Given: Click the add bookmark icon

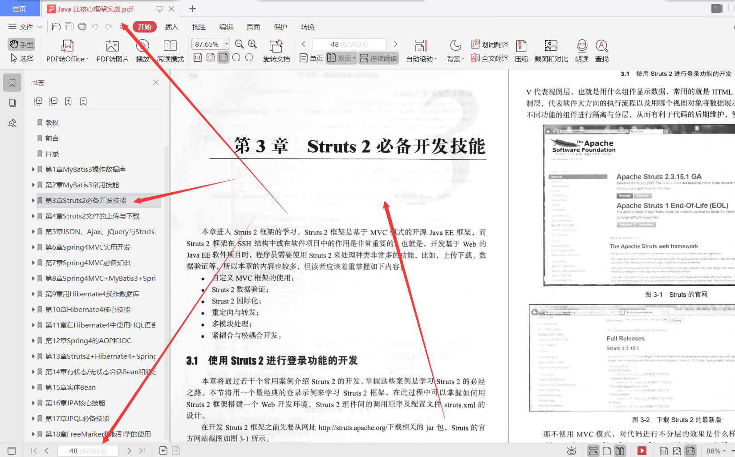Looking at the screenshot, I should coord(68,101).
